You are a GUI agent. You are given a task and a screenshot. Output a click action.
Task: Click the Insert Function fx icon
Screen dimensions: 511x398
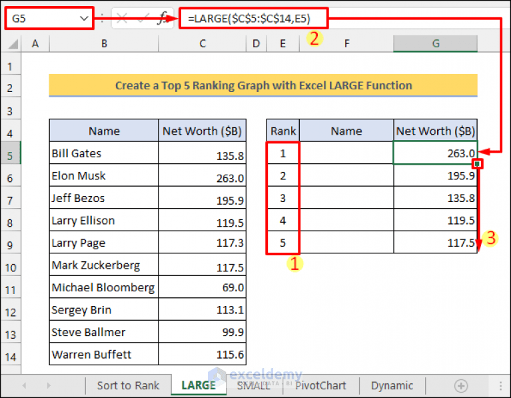[x=162, y=18]
